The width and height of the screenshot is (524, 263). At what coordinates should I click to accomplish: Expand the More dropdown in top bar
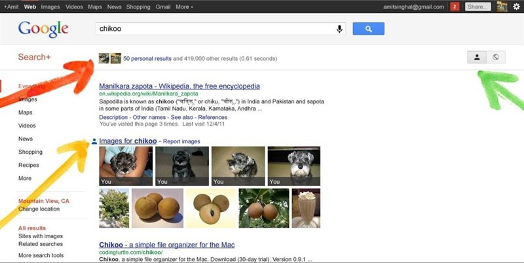185,7
